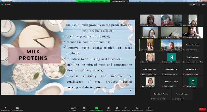Viewport: 207px width, 112px height.
Task: Select the Ірина Корецька name-only tile
Action: (172, 82)
